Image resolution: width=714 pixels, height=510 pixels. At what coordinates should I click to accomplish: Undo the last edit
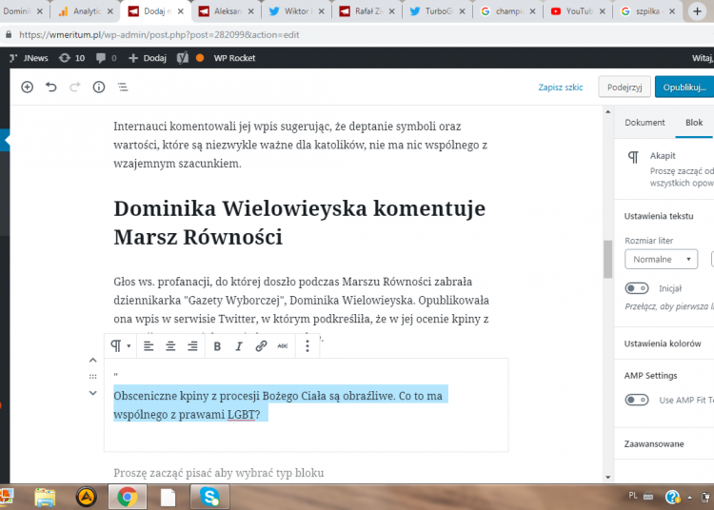[50, 87]
